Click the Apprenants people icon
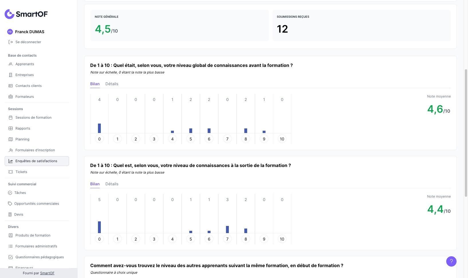The width and height of the screenshot is (468, 278). click(x=11, y=64)
